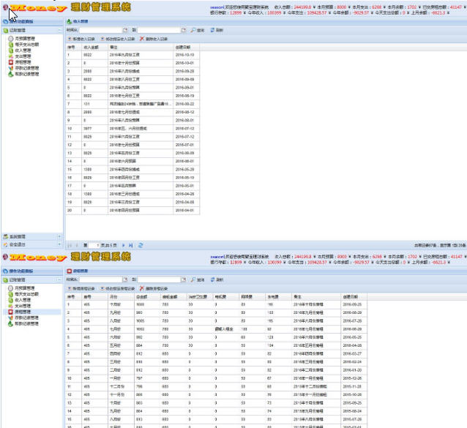Select 存款记录管理 in the lower sidebar tree

[x=26, y=318]
